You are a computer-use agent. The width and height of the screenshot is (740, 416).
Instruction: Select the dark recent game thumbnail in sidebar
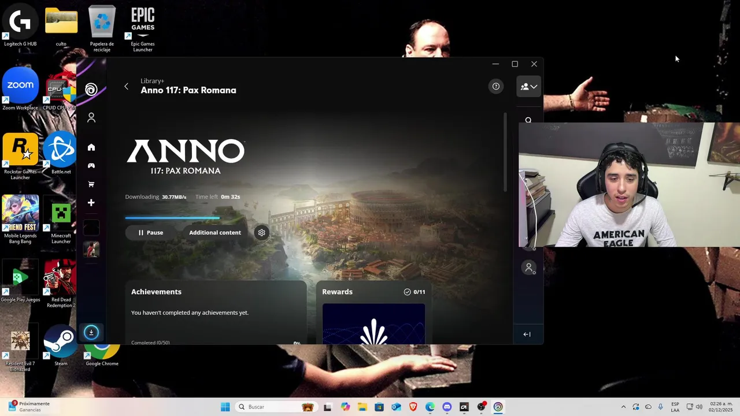tap(91, 228)
